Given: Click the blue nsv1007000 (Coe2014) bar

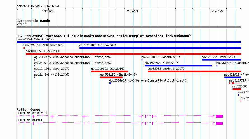Looking at the screenshot, I should [178, 66].
